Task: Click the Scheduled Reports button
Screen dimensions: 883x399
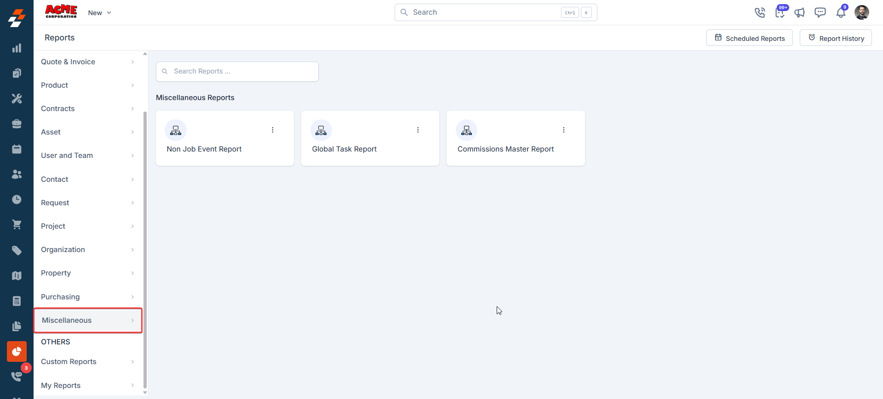Action: (749, 38)
